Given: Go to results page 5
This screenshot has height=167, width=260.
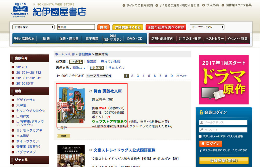Looking at the screenshot, I should 149,76.
